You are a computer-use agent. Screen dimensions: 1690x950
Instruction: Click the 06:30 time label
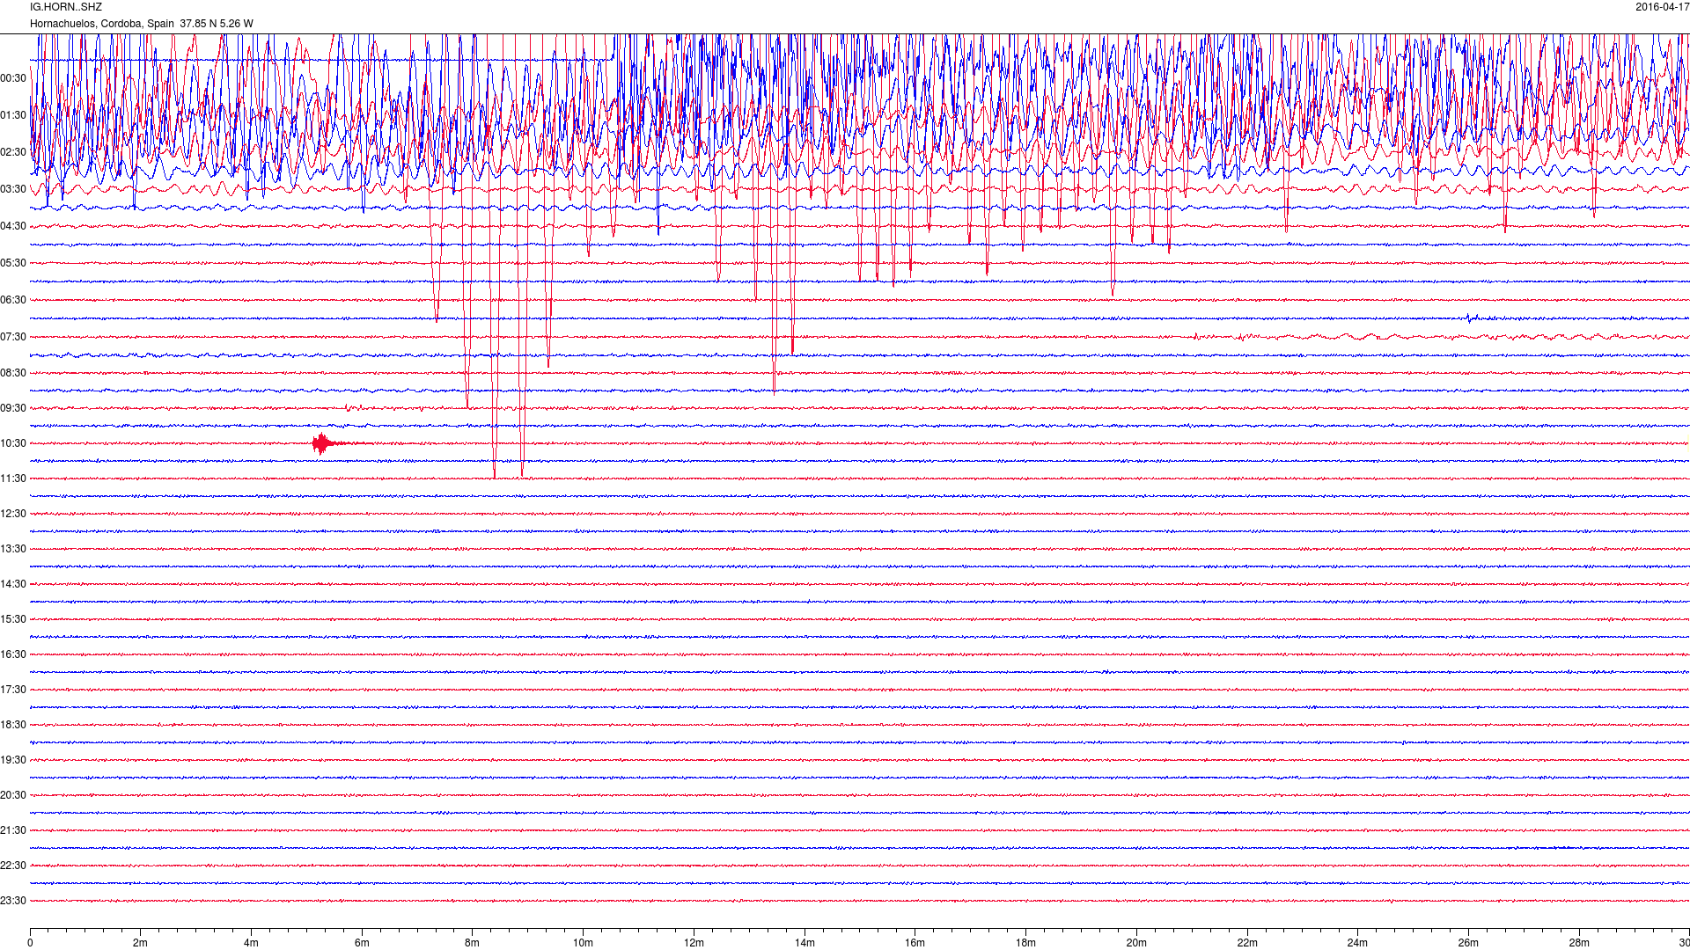(x=13, y=300)
